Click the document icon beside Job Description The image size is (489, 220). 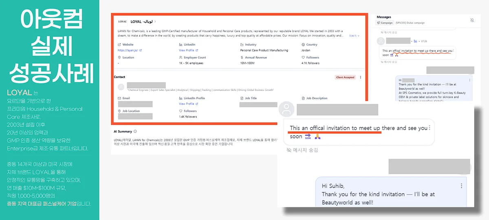pyautogui.click(x=303, y=98)
